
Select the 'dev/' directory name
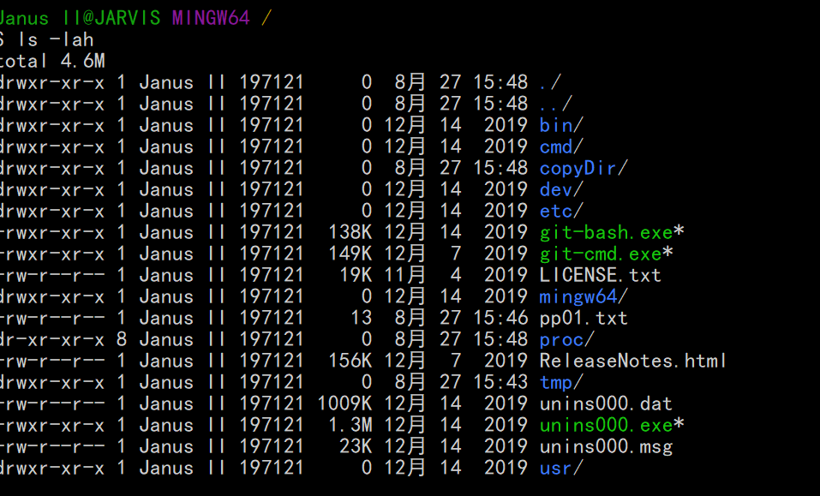click(561, 189)
